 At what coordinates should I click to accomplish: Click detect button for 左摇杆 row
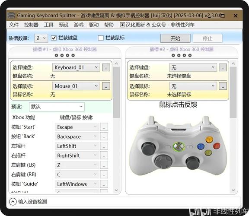tap(104, 146)
